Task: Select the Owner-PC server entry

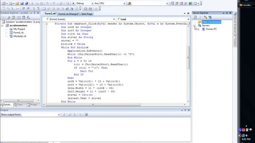Action: tap(211, 29)
